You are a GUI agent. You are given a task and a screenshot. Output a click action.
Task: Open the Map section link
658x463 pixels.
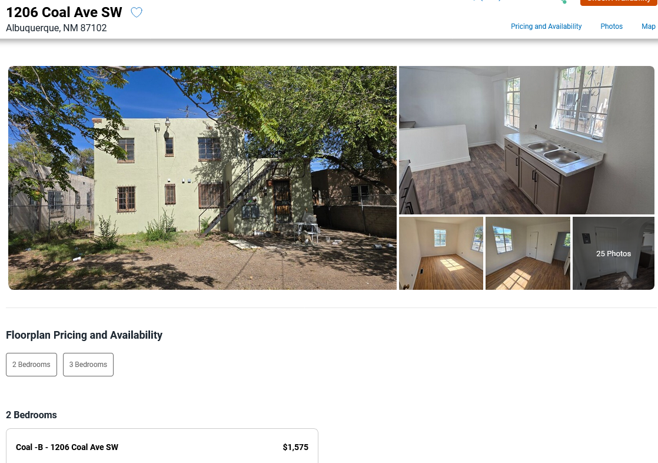point(649,27)
